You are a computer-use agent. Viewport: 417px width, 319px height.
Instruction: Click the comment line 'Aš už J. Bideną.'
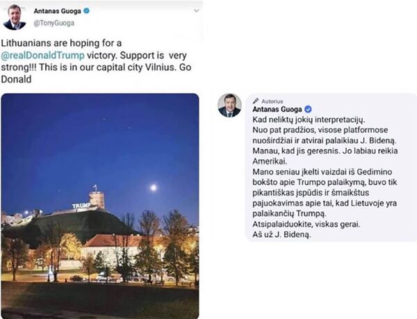click(281, 235)
